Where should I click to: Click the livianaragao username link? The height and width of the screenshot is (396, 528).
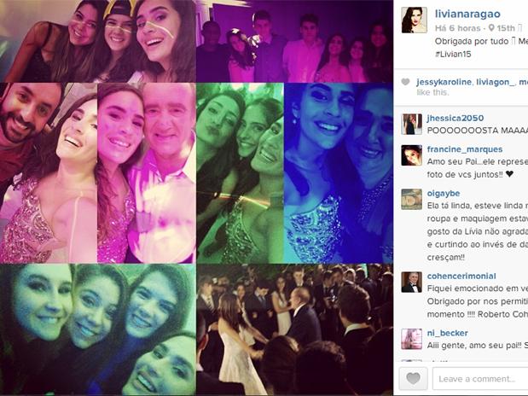pyautogui.click(x=467, y=14)
